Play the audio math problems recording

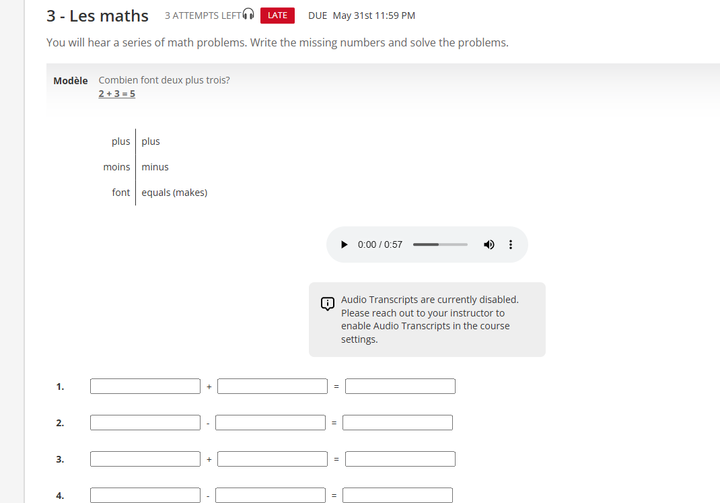click(344, 244)
